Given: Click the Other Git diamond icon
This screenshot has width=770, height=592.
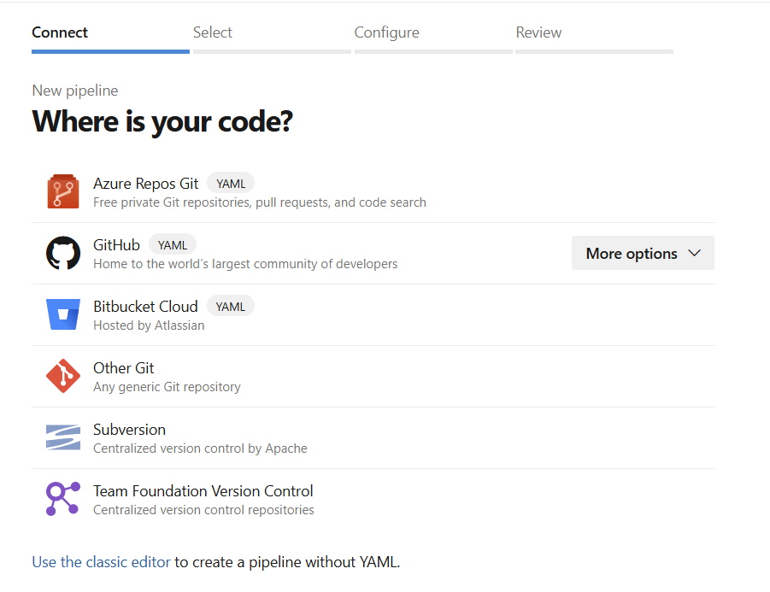Looking at the screenshot, I should [x=62, y=376].
